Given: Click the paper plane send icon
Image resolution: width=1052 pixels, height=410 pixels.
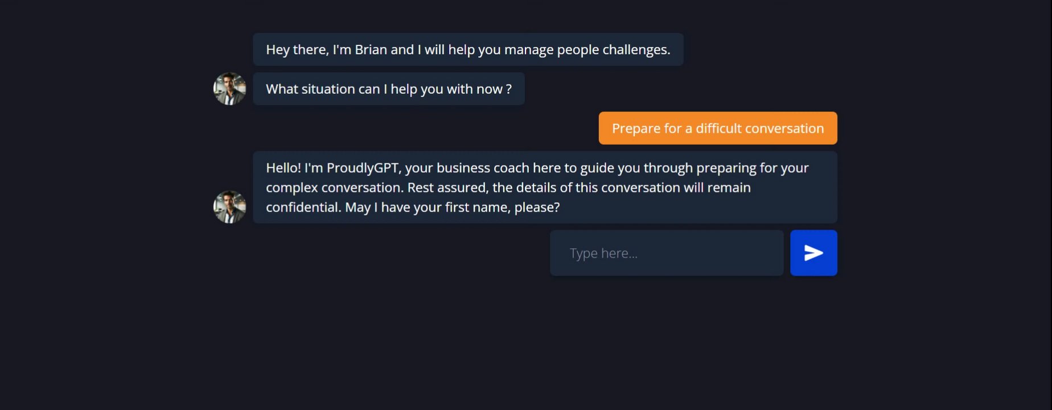Looking at the screenshot, I should pyautogui.click(x=813, y=253).
